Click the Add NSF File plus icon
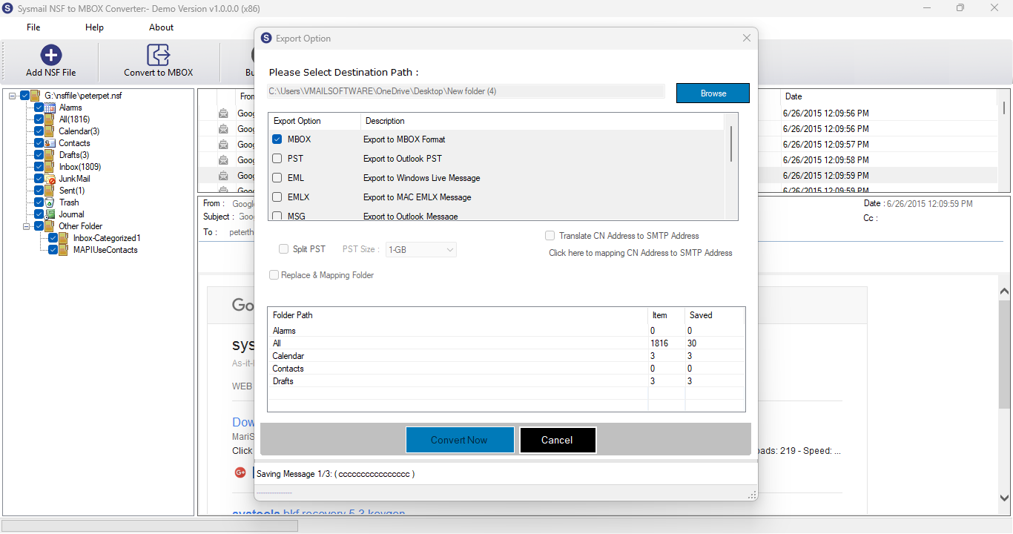Viewport: 1013px width, 534px height. tap(50, 55)
